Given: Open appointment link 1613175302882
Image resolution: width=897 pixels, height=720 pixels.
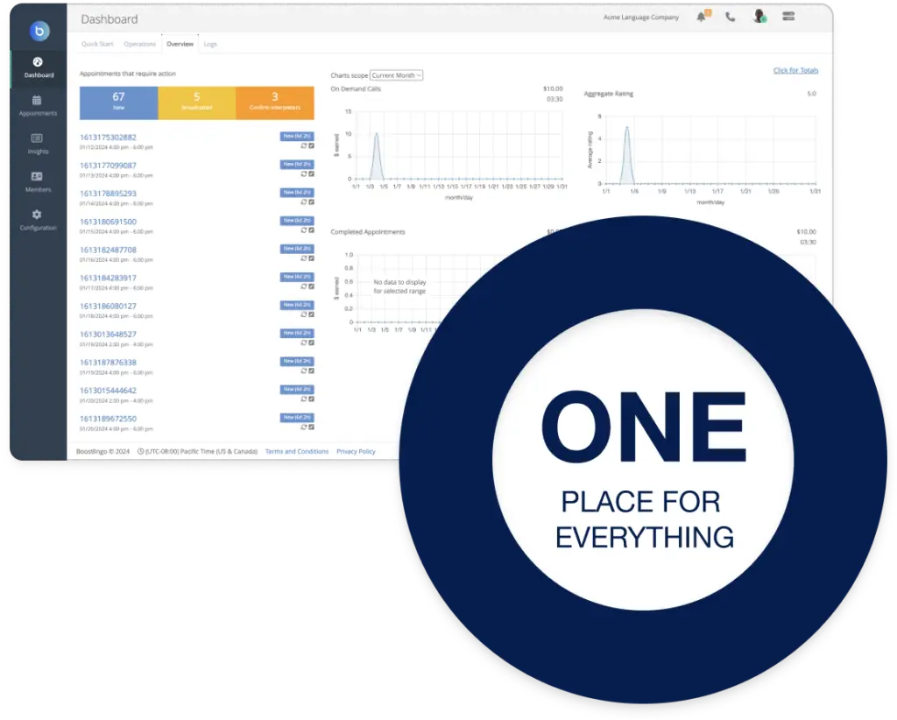Looking at the screenshot, I should coord(108,138).
